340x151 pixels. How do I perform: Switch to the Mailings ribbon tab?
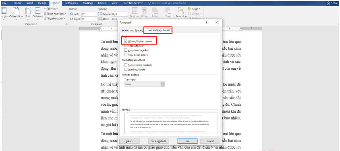pyautogui.click(x=88, y=3)
